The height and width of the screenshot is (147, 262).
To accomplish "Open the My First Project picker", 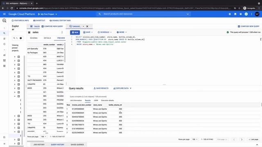I will 47,14.
